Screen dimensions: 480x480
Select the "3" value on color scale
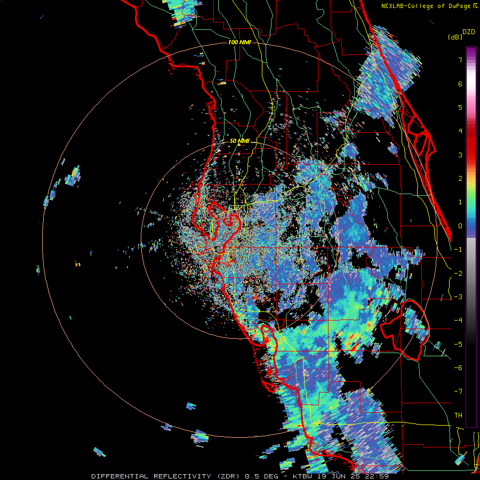460,155
